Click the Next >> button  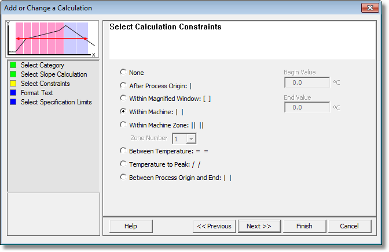(x=259, y=226)
